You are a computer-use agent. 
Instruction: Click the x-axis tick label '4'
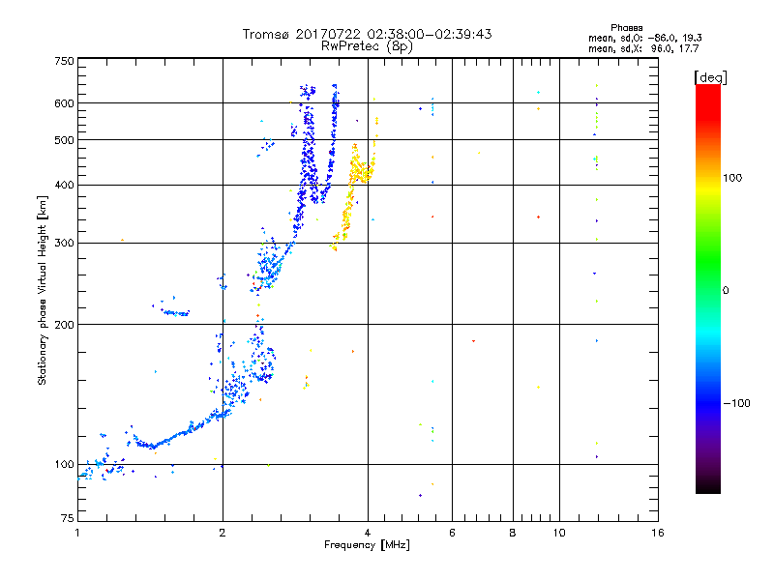coord(368,533)
